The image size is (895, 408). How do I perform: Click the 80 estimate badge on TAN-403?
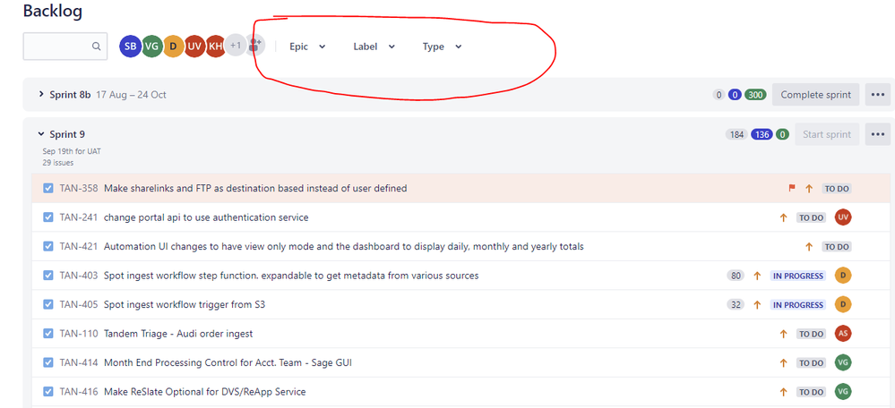point(736,276)
